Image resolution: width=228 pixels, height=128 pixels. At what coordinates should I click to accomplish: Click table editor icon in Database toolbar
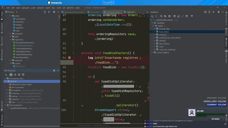click(174, 16)
